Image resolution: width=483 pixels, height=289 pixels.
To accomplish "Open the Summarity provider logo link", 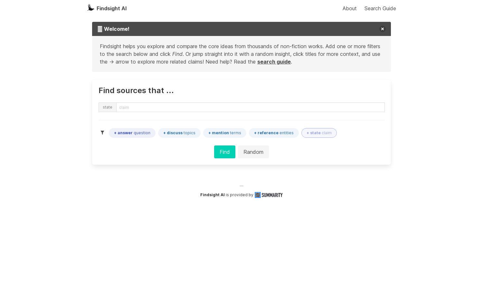I will (269, 195).
